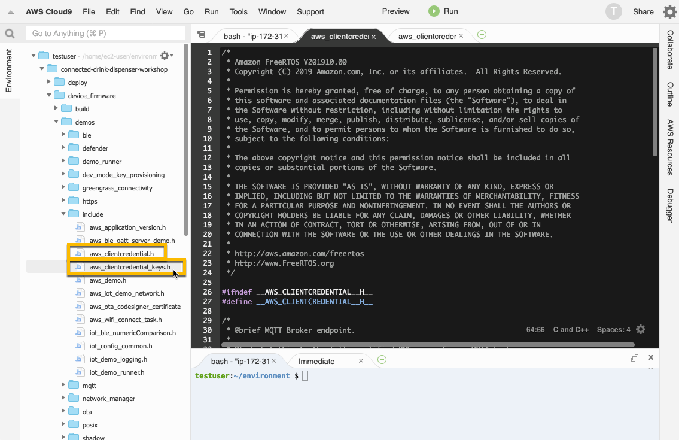
Task: Click the Share button
Action: coord(643,12)
